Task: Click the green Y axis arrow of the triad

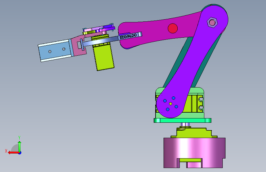Action: (x=20, y=146)
